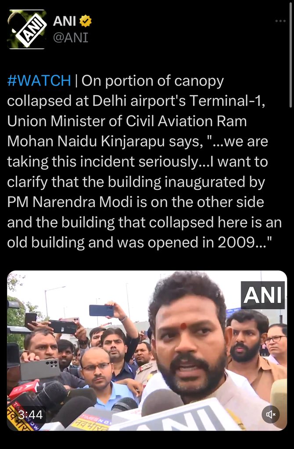Viewport: 294px width, 449px height.
Task: Open the #WATCH hashtag link
Action: [x=39, y=81]
